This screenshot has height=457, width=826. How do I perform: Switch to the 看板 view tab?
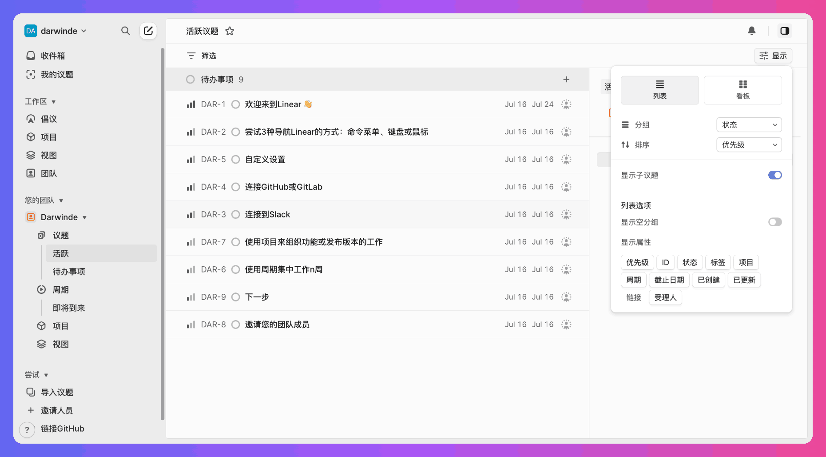[743, 90]
